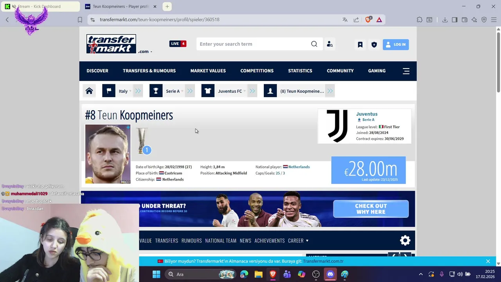This screenshot has width=501, height=282.
Task: Open the MARKET VALUES menu
Action: tap(208, 71)
